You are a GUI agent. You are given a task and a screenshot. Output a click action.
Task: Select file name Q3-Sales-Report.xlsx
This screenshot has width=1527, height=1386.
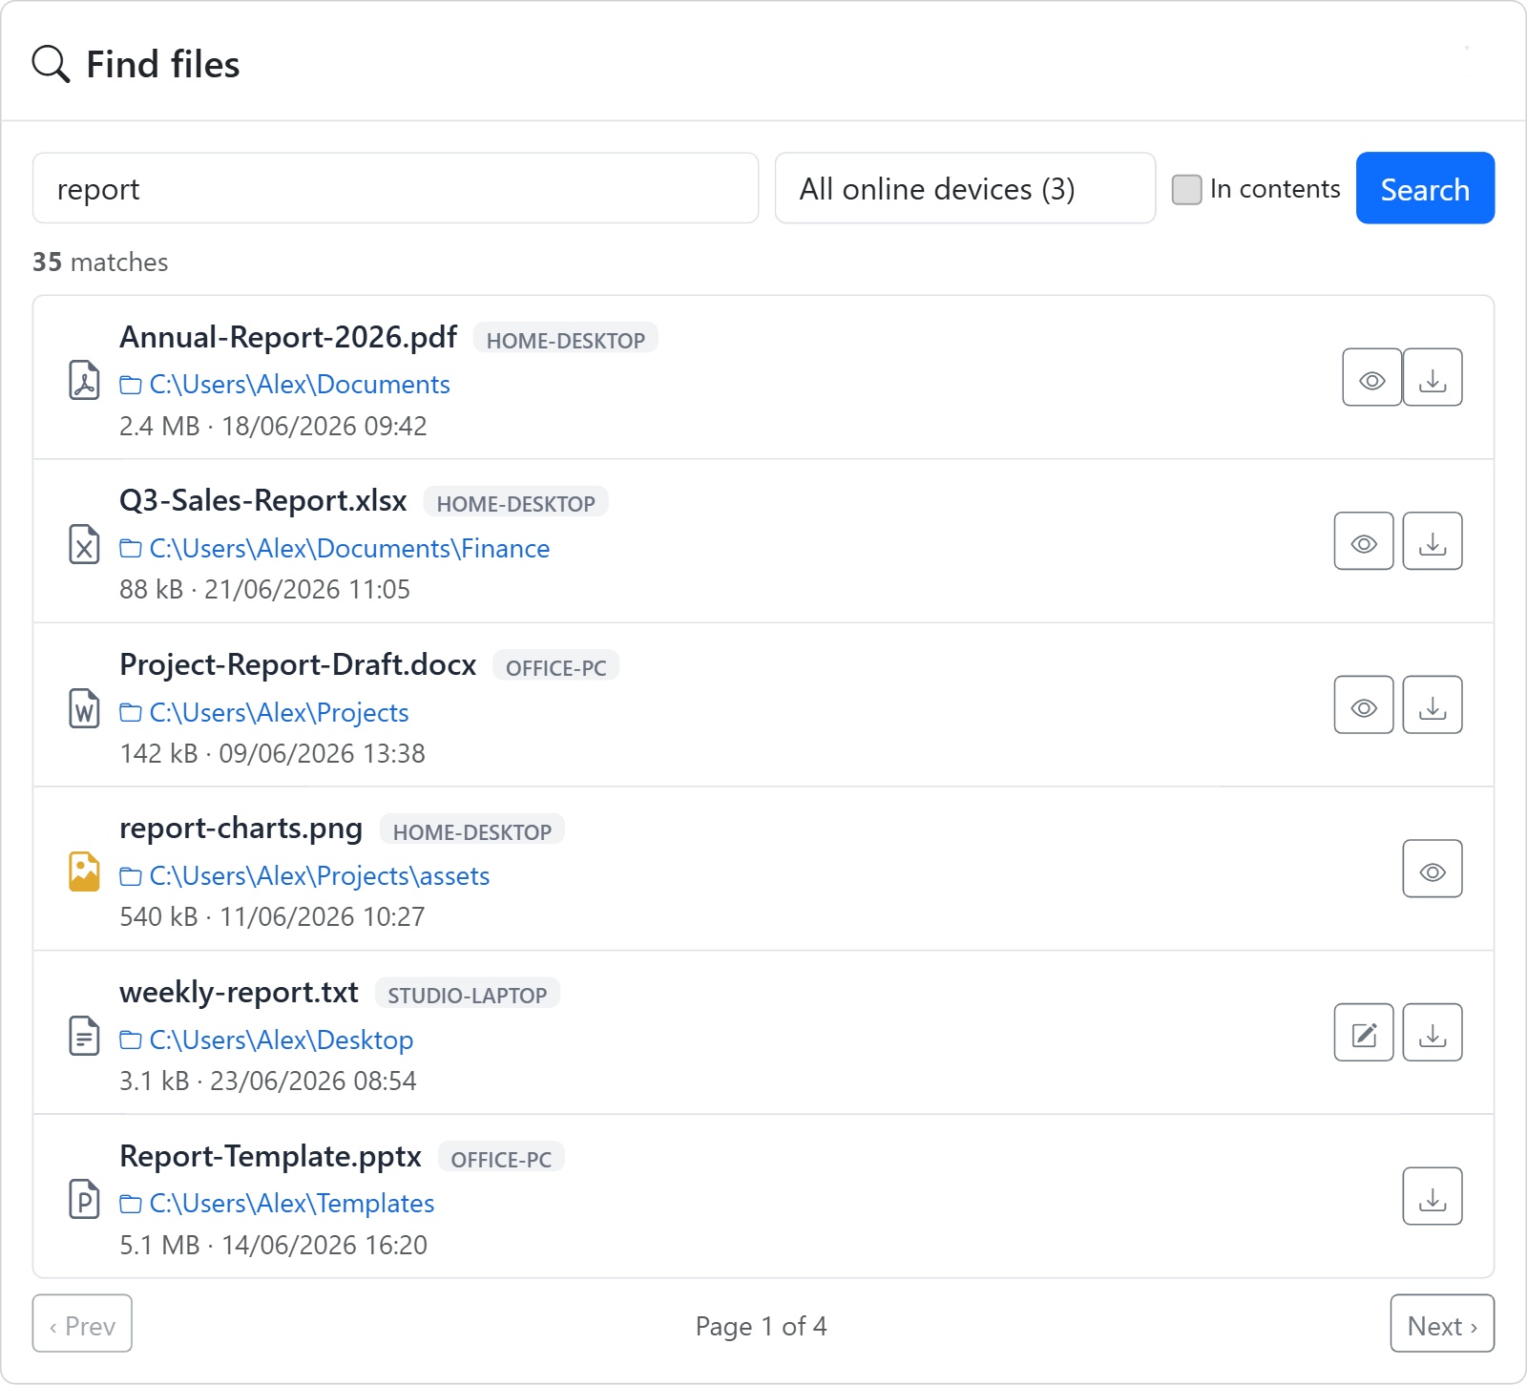(263, 500)
